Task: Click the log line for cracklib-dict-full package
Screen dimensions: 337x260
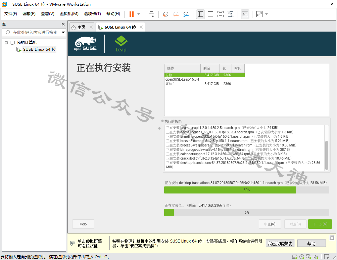Action: (x=229, y=159)
